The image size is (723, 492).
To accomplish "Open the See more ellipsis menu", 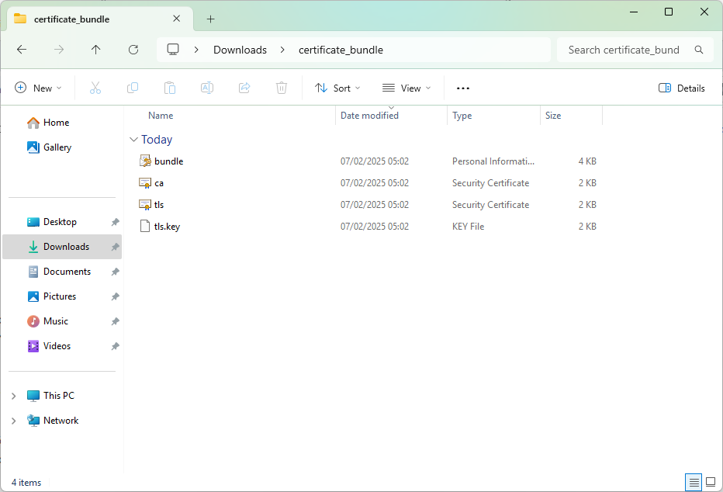I will point(463,88).
